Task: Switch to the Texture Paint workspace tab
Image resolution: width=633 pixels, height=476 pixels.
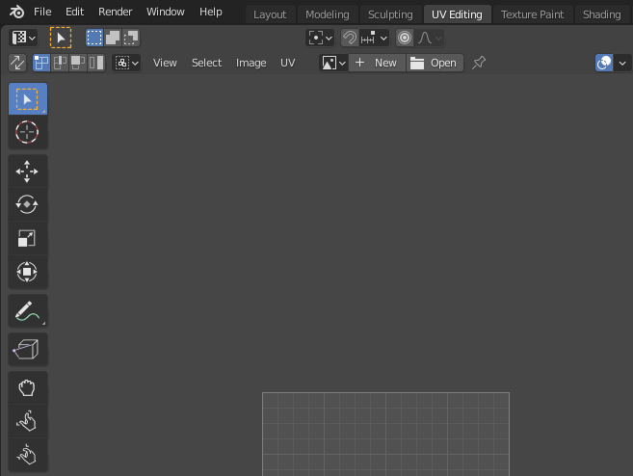Action: tap(532, 14)
